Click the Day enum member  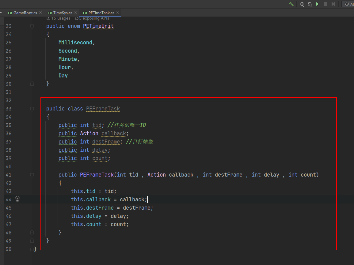click(63, 76)
